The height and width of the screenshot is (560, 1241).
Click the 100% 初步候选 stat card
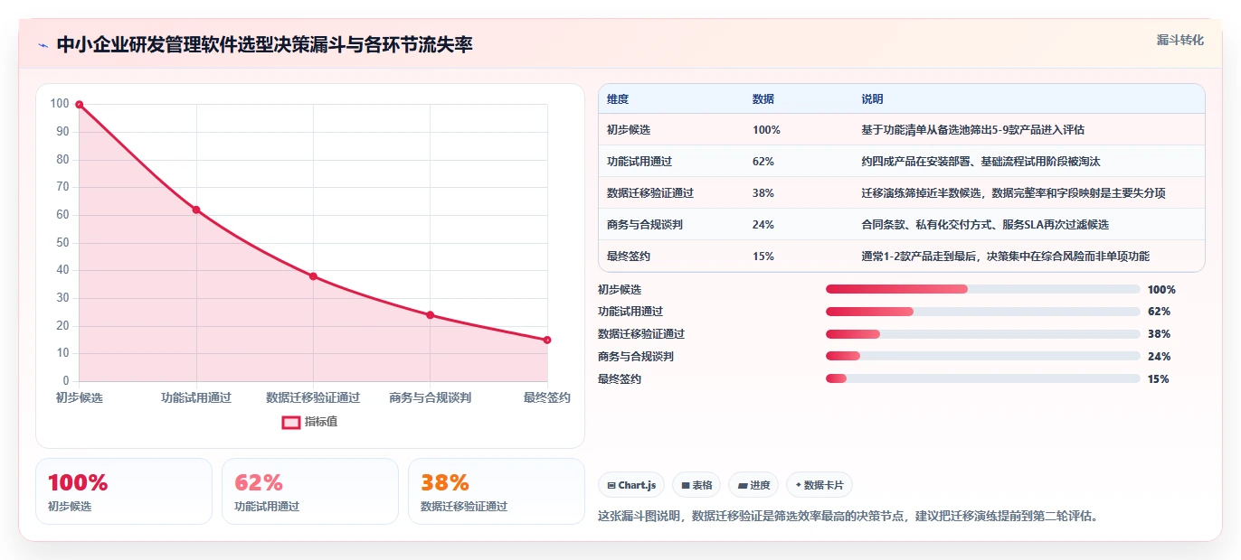[x=124, y=491]
